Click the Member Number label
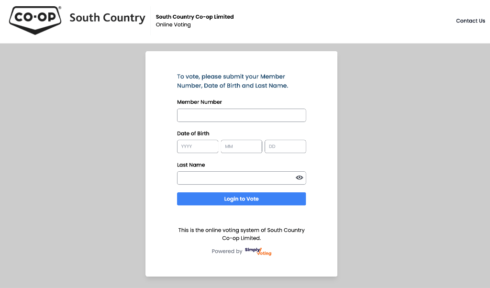The image size is (490, 288). pos(200,102)
